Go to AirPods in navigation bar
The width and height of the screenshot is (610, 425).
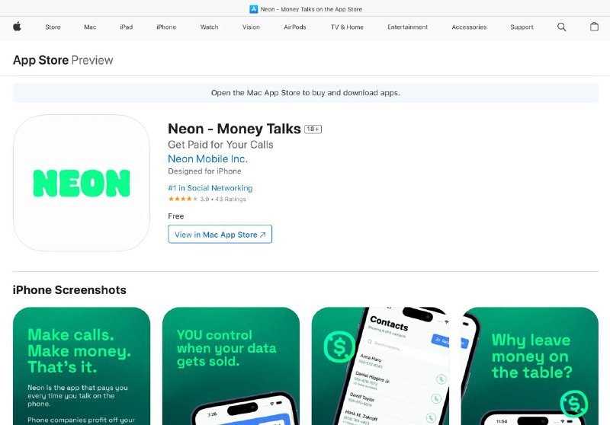pyautogui.click(x=295, y=27)
